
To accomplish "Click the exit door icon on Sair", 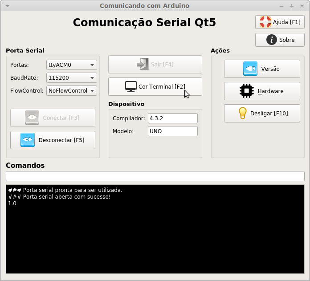I will (x=143, y=64).
